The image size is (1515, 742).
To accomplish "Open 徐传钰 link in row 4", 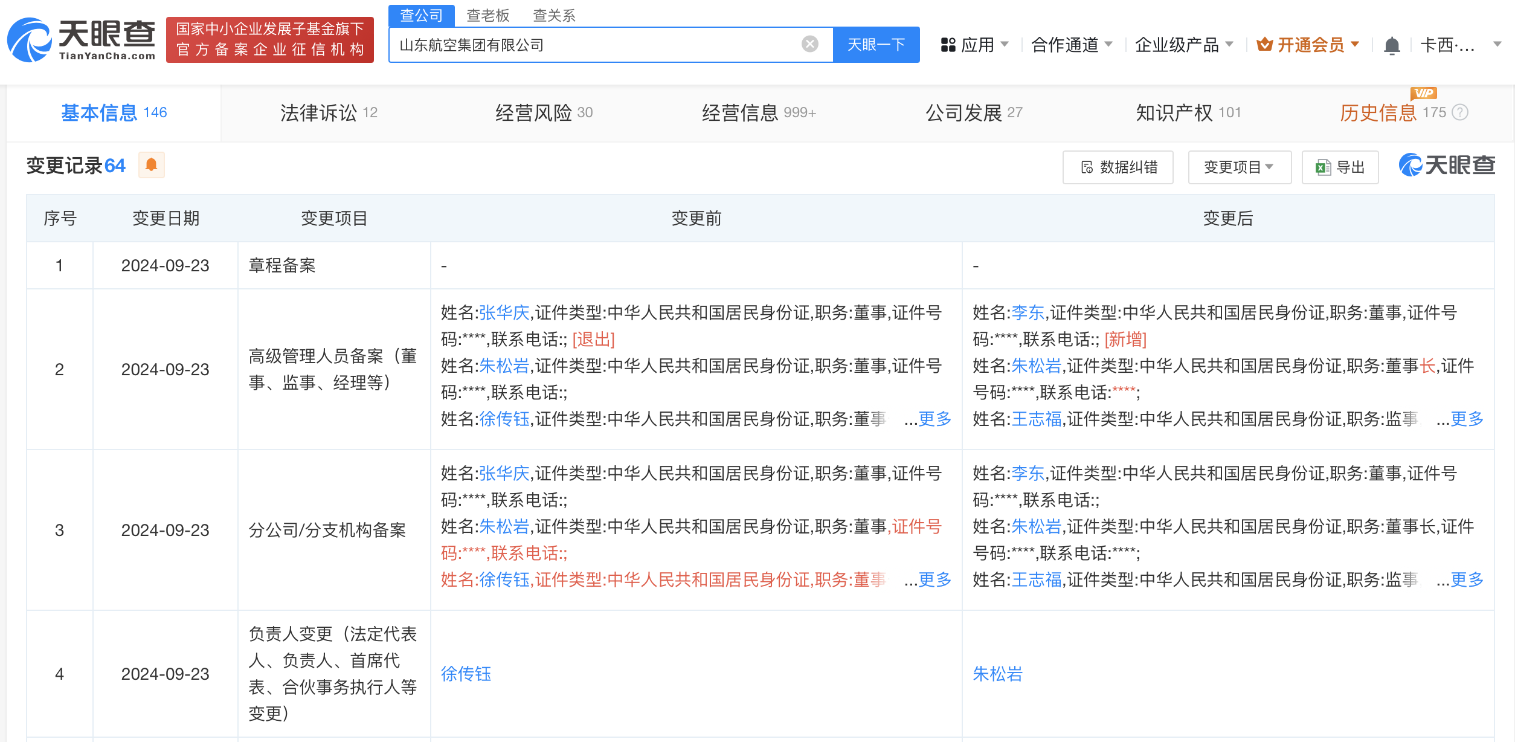I will click(x=466, y=674).
